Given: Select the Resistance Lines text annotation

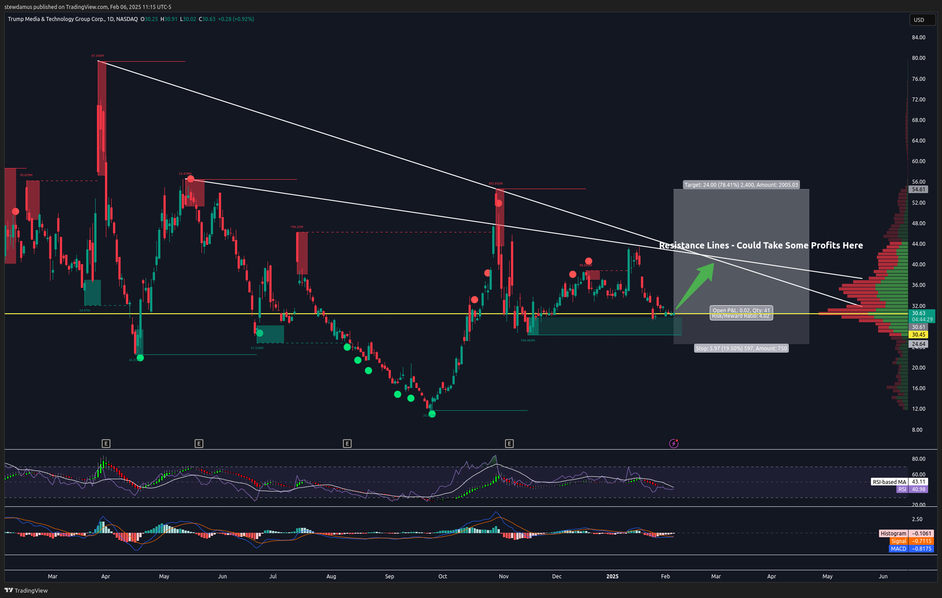Looking at the screenshot, I should pos(761,245).
